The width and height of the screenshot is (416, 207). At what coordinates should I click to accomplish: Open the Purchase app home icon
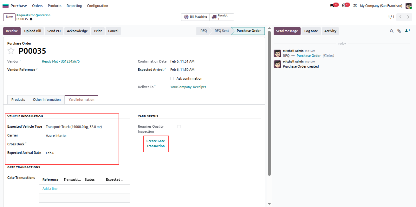click(x=6, y=6)
